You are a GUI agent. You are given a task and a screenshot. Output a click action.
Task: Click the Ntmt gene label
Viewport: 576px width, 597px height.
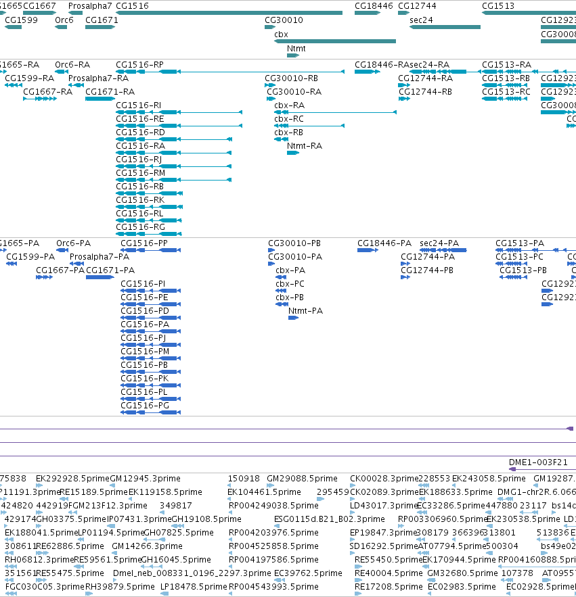coord(296,49)
